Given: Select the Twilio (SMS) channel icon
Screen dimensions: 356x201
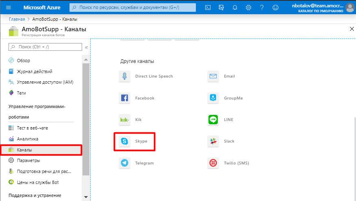Looking at the screenshot, I should [x=213, y=163].
